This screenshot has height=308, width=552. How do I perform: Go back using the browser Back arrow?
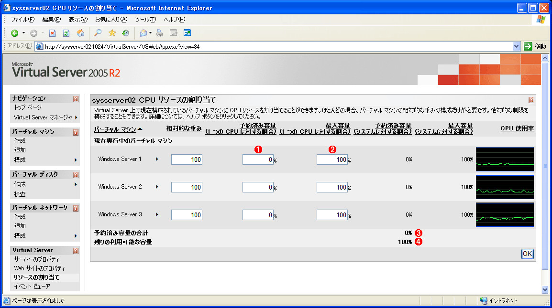[14, 33]
